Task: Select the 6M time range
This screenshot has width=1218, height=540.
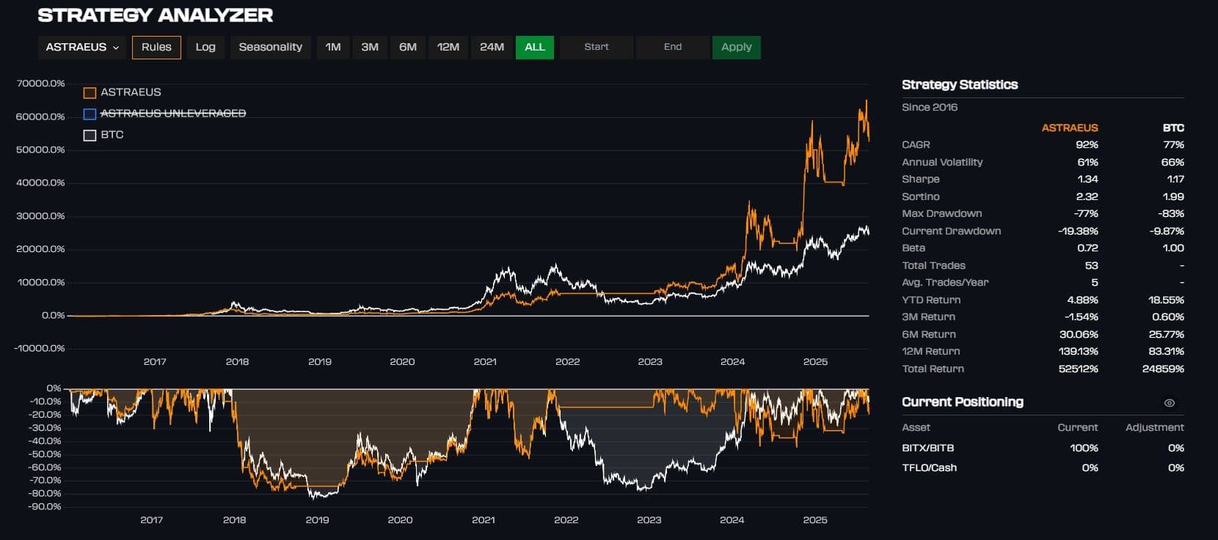Action: [x=408, y=47]
